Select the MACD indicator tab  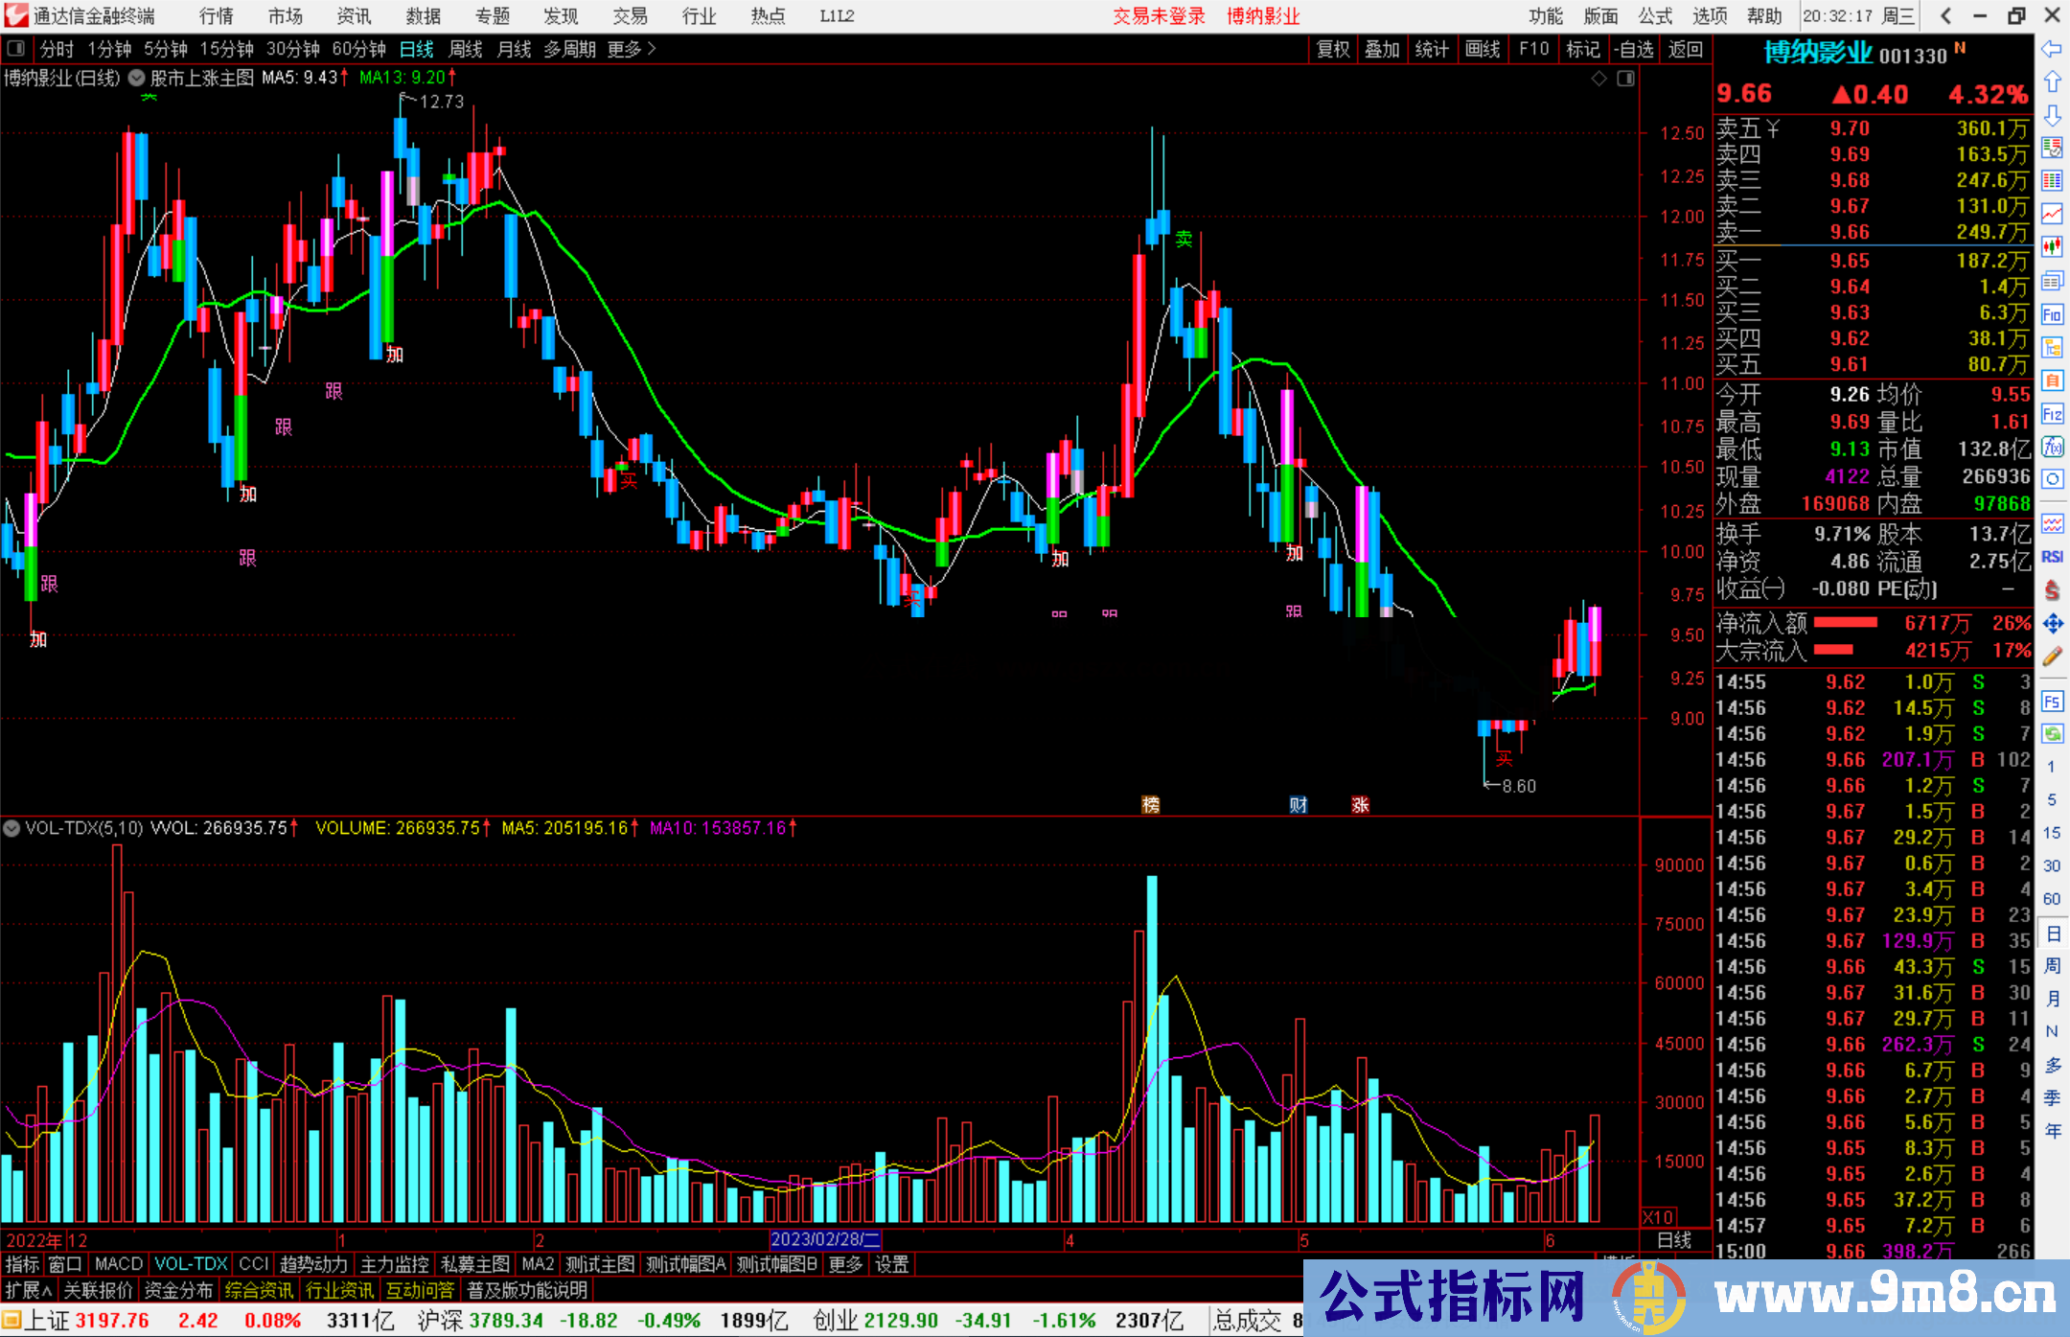point(118,1264)
